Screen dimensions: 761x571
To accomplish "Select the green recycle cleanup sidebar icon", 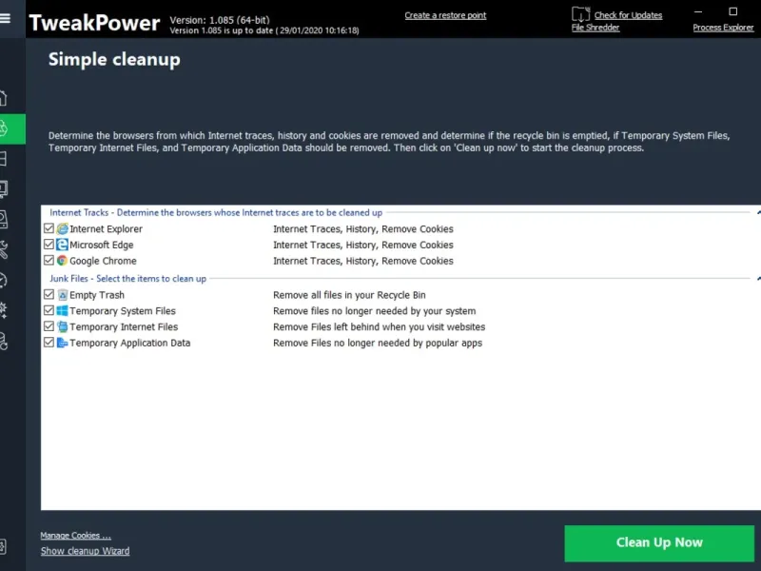I will [12, 128].
